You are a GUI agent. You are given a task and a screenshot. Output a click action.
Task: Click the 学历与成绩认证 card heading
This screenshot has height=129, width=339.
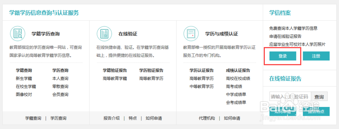[222, 34]
